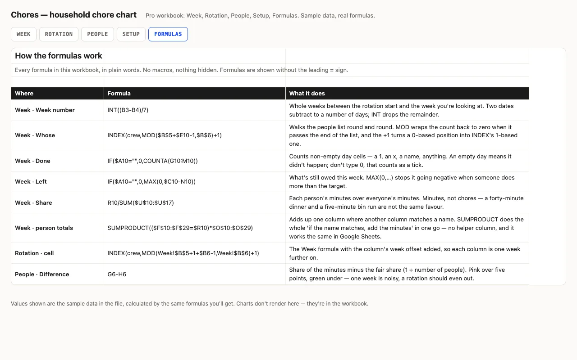Click the 'Adds up one column' description
577x360 pixels.
coord(406,228)
